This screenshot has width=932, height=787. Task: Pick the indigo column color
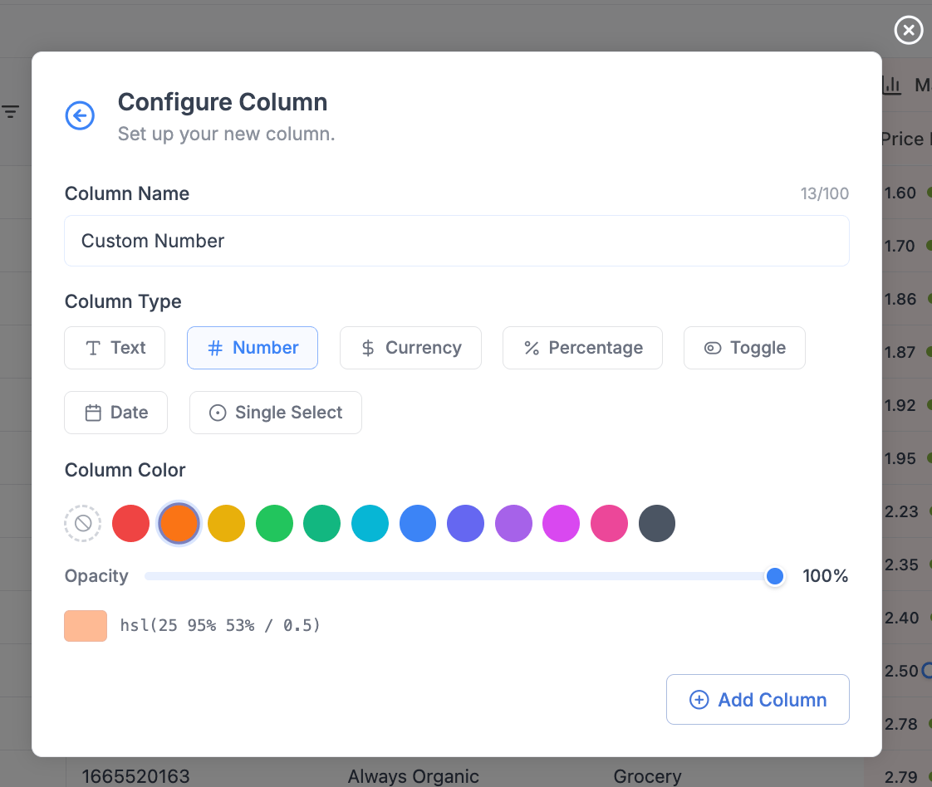click(x=465, y=523)
